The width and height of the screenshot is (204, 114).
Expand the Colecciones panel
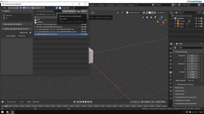(x=180, y=91)
